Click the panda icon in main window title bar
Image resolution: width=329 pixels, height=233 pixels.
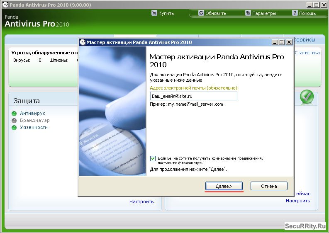click(5, 5)
